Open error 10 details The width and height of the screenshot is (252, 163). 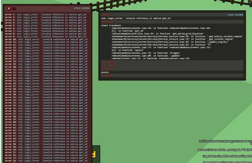click(46, 40)
